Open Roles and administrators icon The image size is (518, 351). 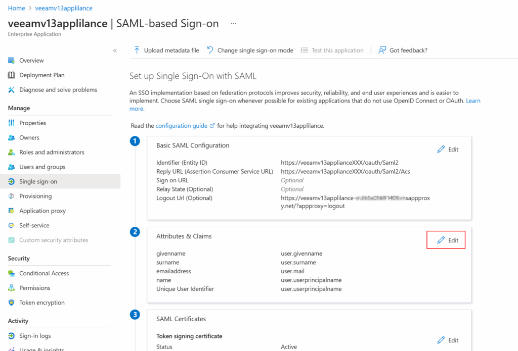pos(11,153)
